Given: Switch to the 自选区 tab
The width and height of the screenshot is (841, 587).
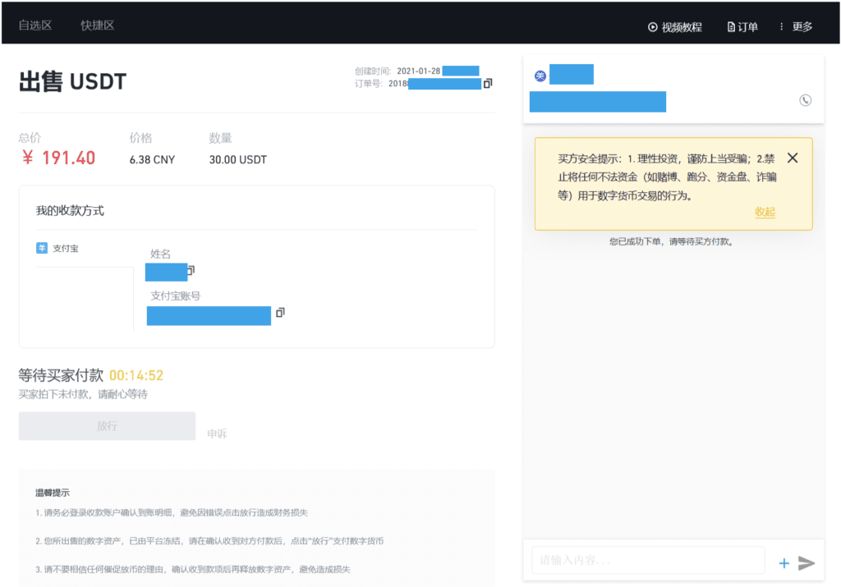Looking at the screenshot, I should (x=34, y=25).
